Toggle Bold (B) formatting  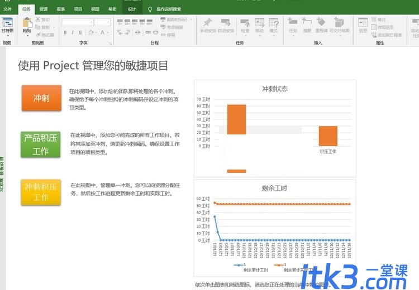click(65, 32)
